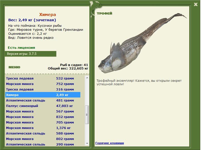The width and height of the screenshot is (205, 150).
Task: Click the ТРОФЕЙ label
Action: [x=105, y=13]
